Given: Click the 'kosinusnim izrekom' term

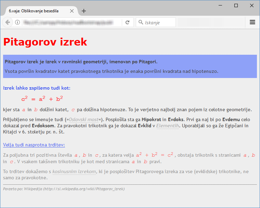Looking at the screenshot, I should pyautogui.click(x=74, y=171).
